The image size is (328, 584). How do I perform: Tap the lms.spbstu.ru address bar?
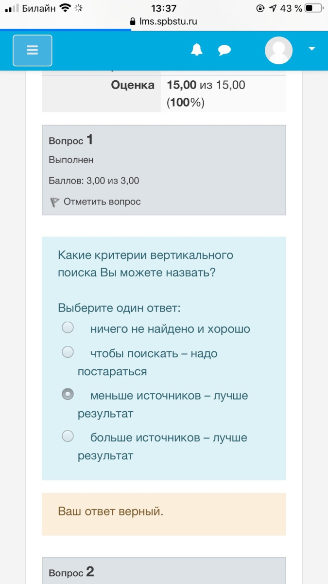tap(164, 22)
